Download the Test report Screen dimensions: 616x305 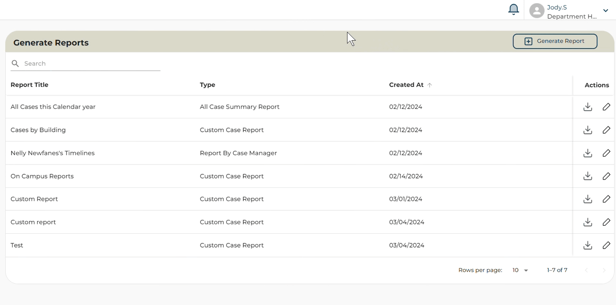click(x=588, y=245)
